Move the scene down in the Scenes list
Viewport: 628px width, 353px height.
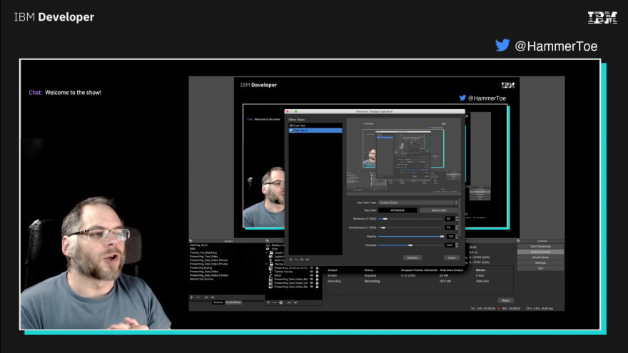pyautogui.click(x=212, y=297)
